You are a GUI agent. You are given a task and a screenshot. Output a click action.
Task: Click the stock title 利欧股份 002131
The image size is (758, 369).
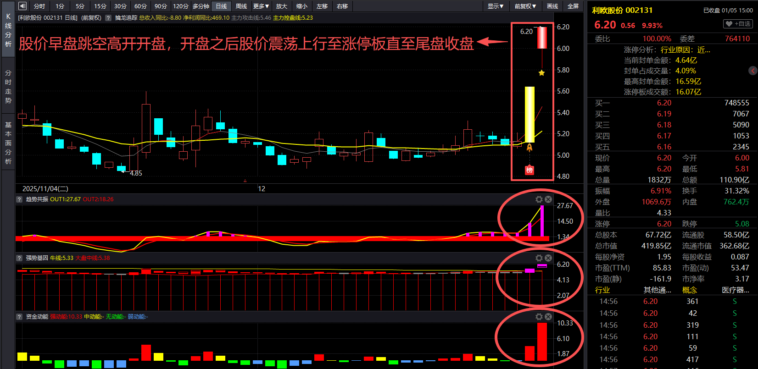coord(622,10)
